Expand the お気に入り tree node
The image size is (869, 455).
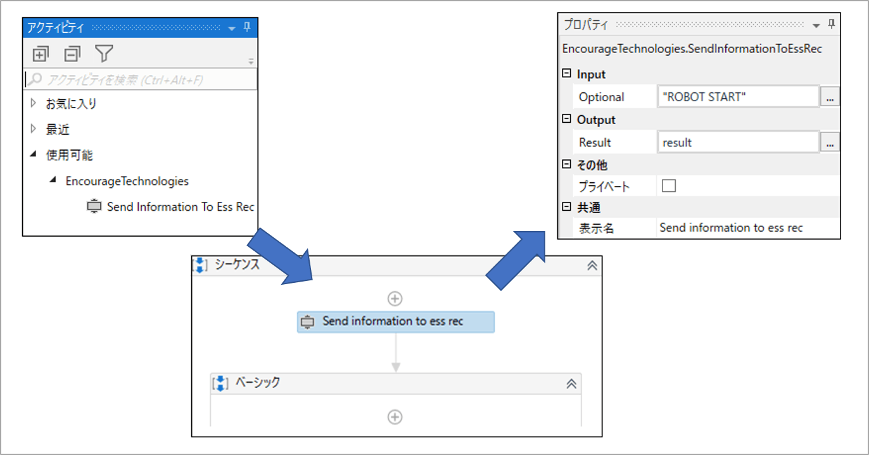pyautogui.click(x=33, y=103)
